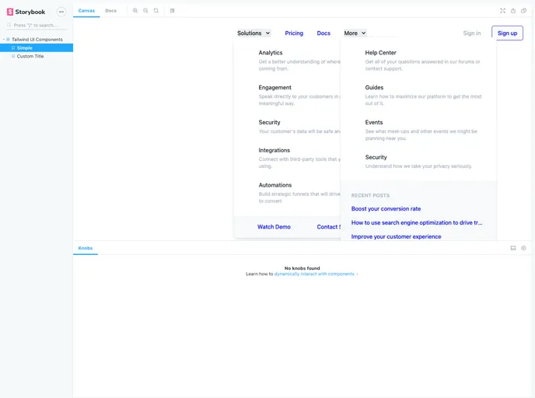Change the addons panel orientation

click(513, 248)
